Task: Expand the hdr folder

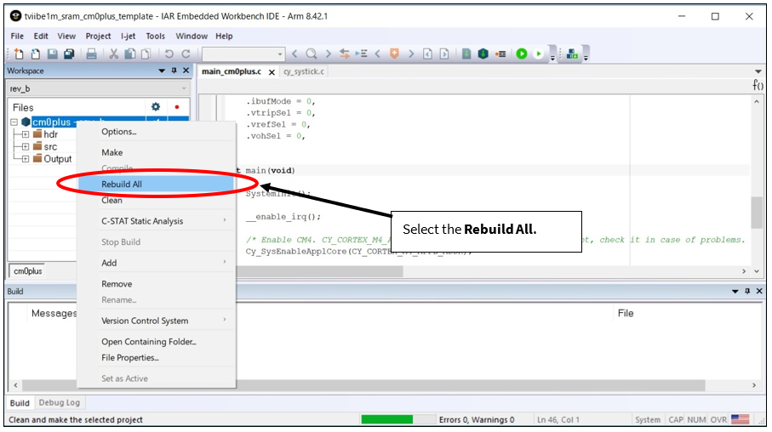Action: click(x=26, y=134)
